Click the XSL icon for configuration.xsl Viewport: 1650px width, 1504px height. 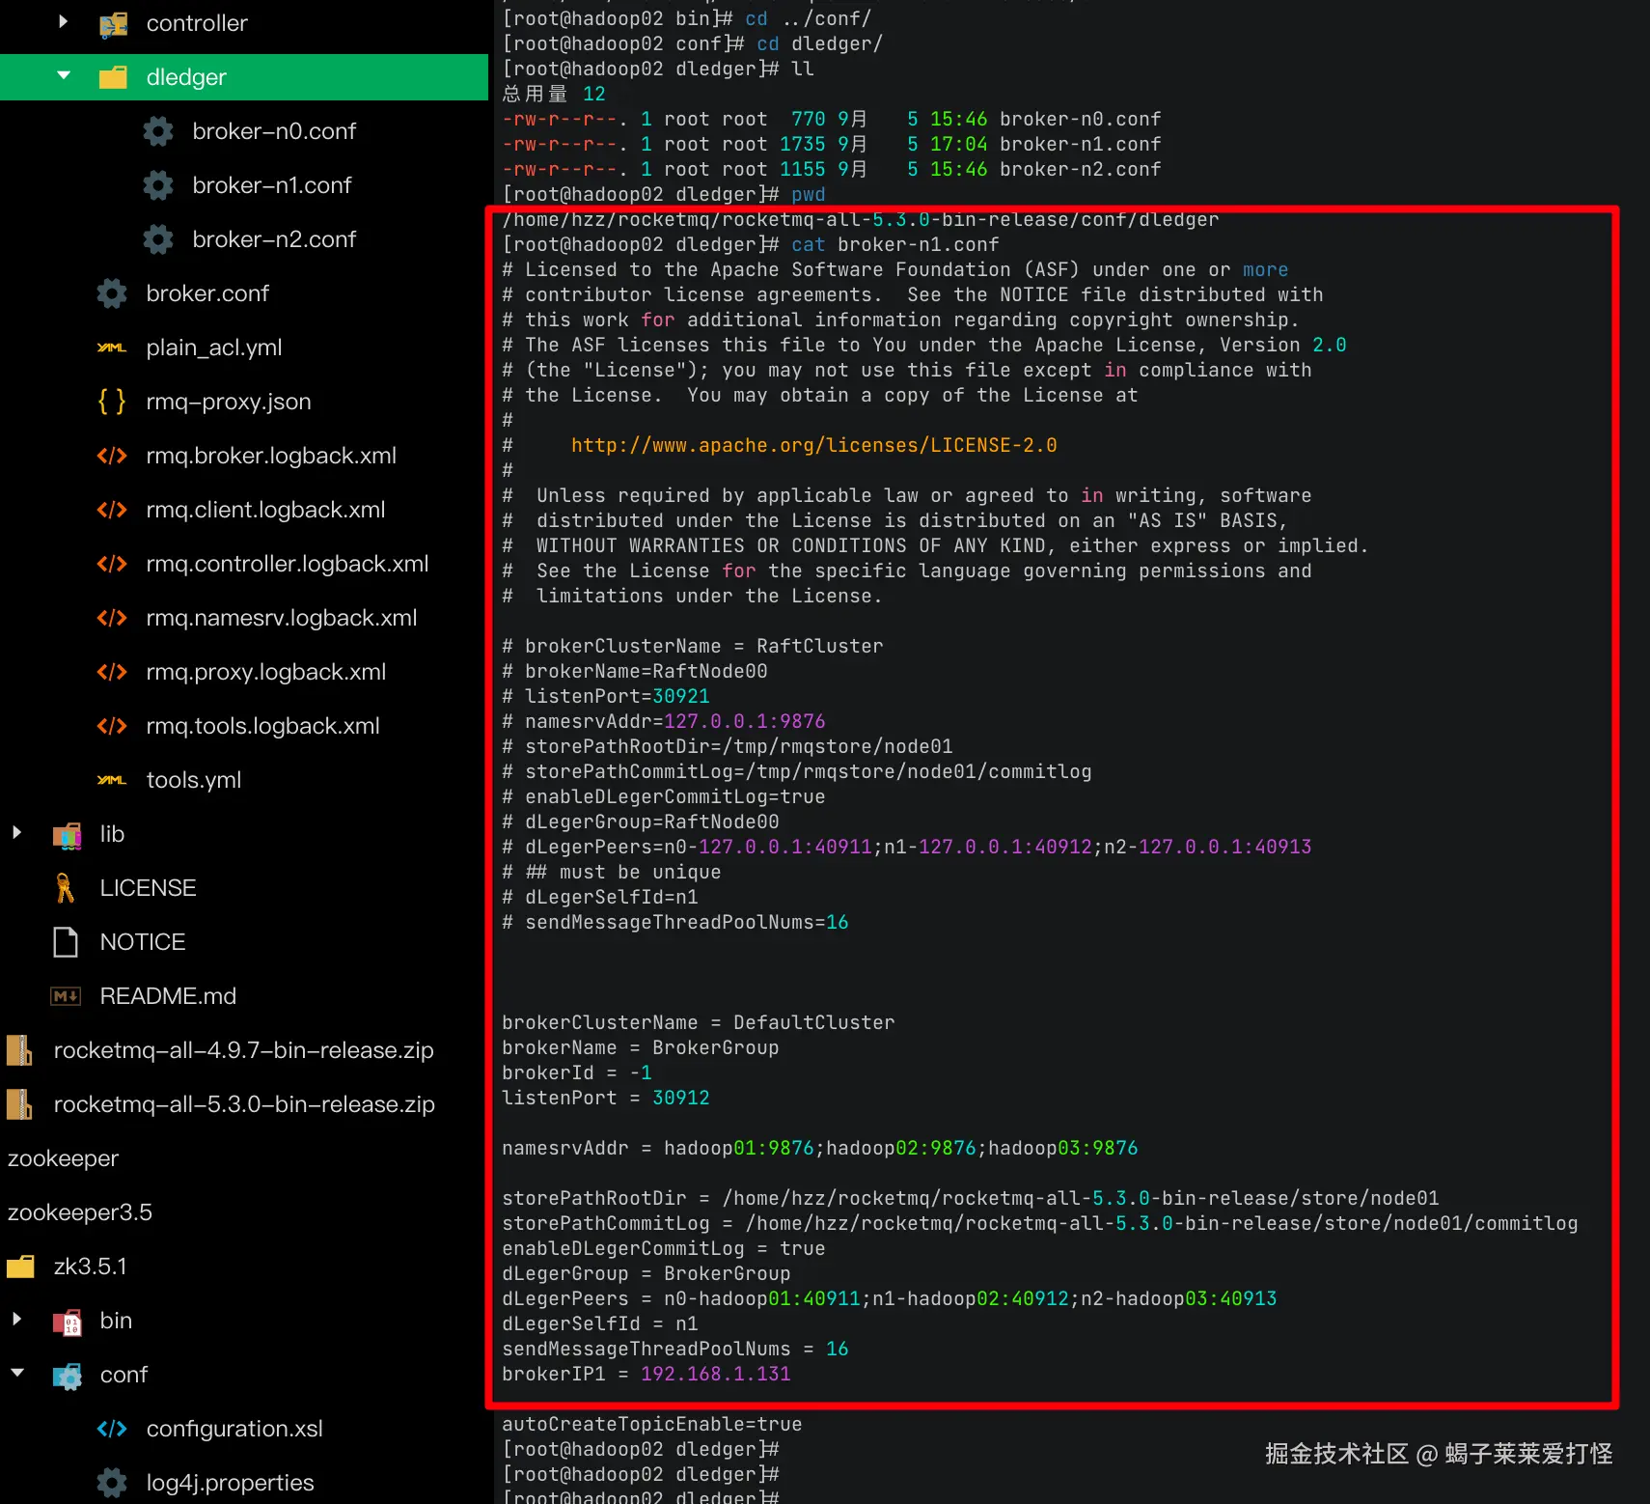[112, 1429]
